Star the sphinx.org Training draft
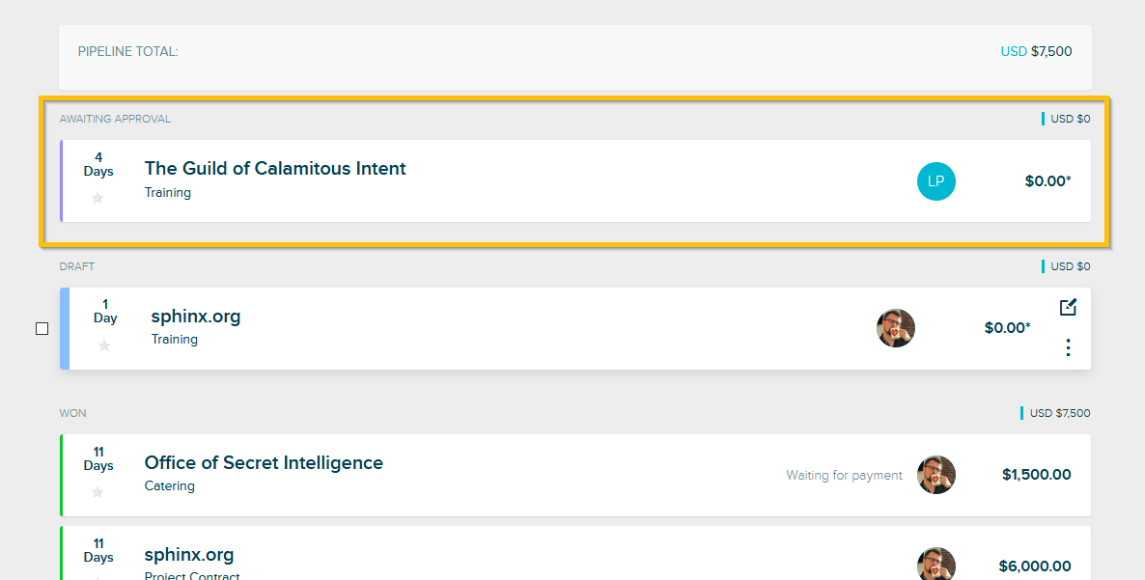The height and width of the screenshot is (580, 1145). (x=104, y=345)
